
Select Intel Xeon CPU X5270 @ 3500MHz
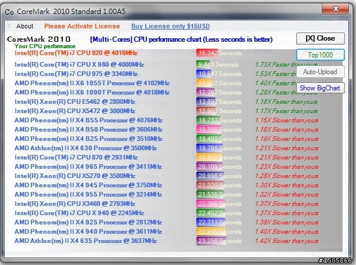[x=75, y=176]
